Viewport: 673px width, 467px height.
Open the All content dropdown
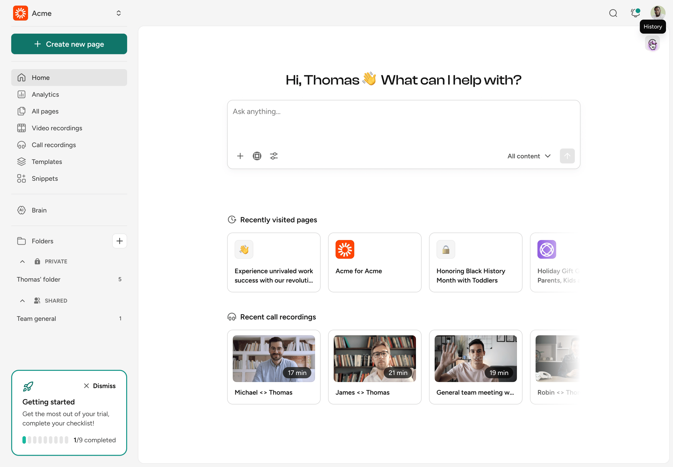click(x=529, y=156)
